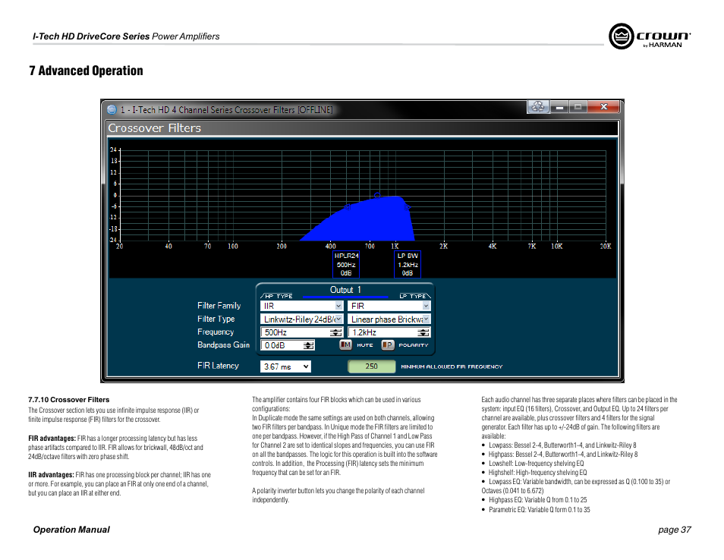
Task: Click the minimum allowed FIR frequency 250 box
Action: (x=371, y=367)
